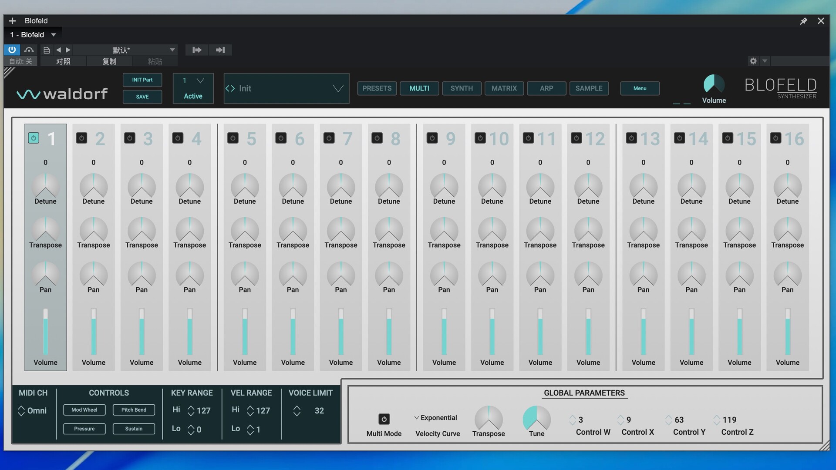Screen dimensions: 836x470
Task: Click the automation read/write headphone icon
Action: tap(29, 50)
